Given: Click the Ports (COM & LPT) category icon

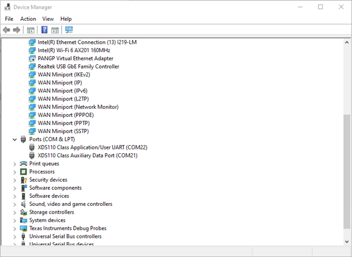Looking at the screenshot, I should (x=23, y=139).
